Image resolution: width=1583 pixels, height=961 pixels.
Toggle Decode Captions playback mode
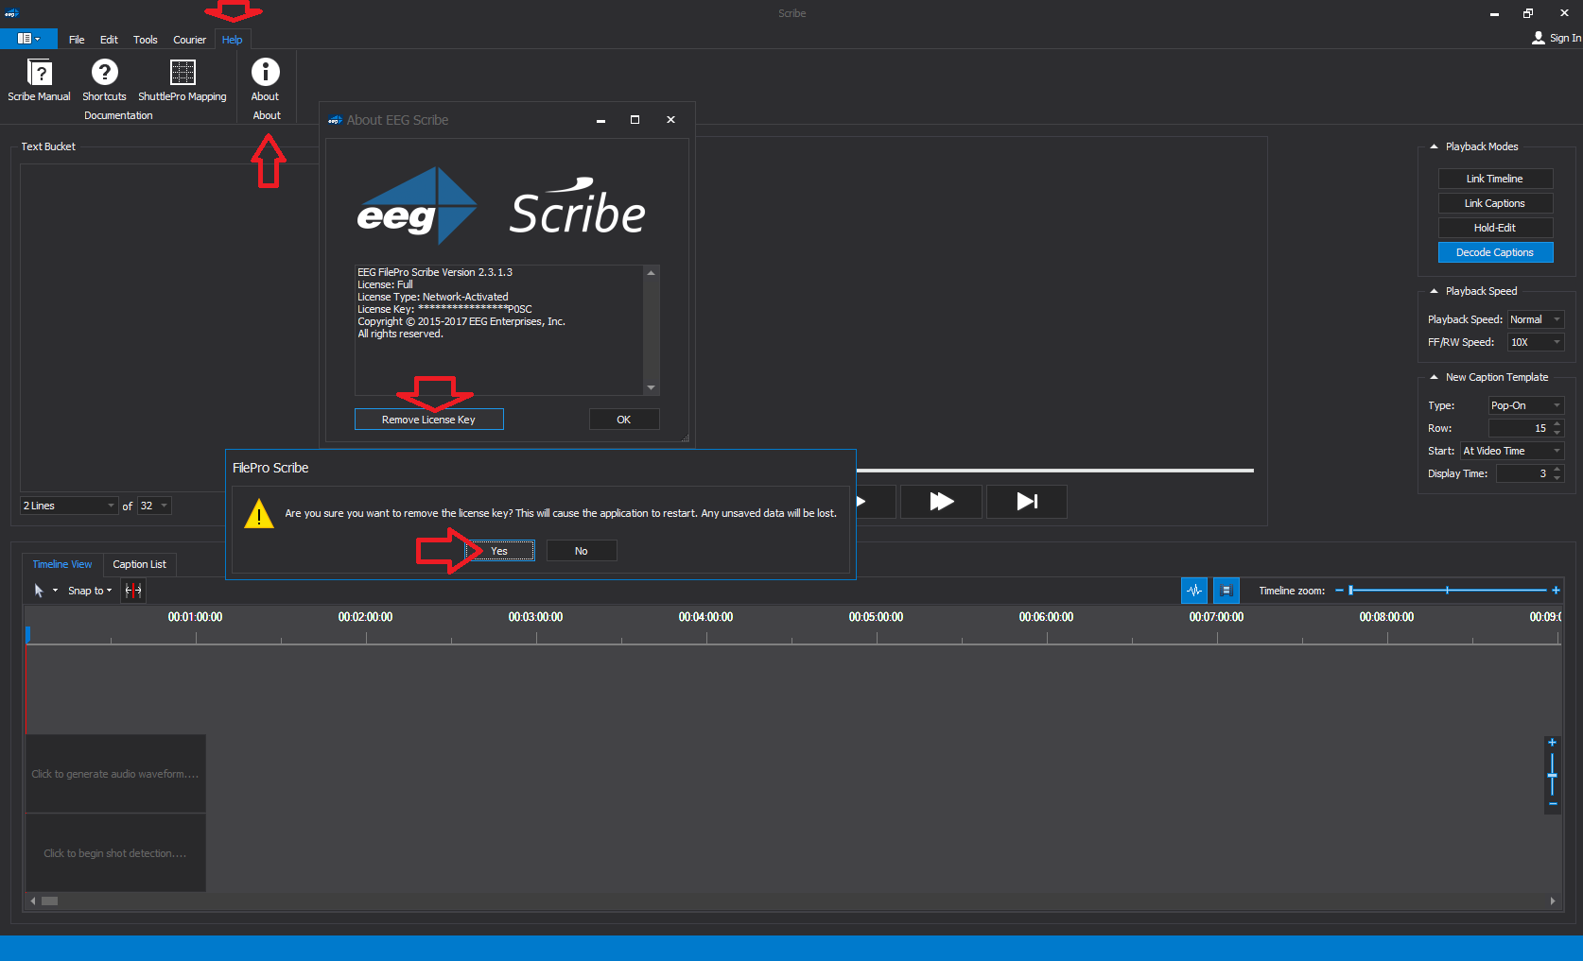(1495, 252)
